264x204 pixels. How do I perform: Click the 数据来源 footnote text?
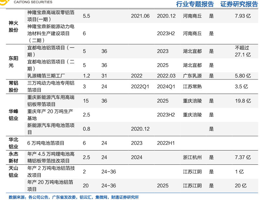74,197
